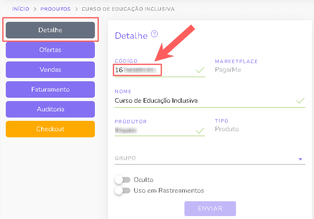
Task: Navigate to Produtos breadcrumb link
Action: click(x=55, y=9)
